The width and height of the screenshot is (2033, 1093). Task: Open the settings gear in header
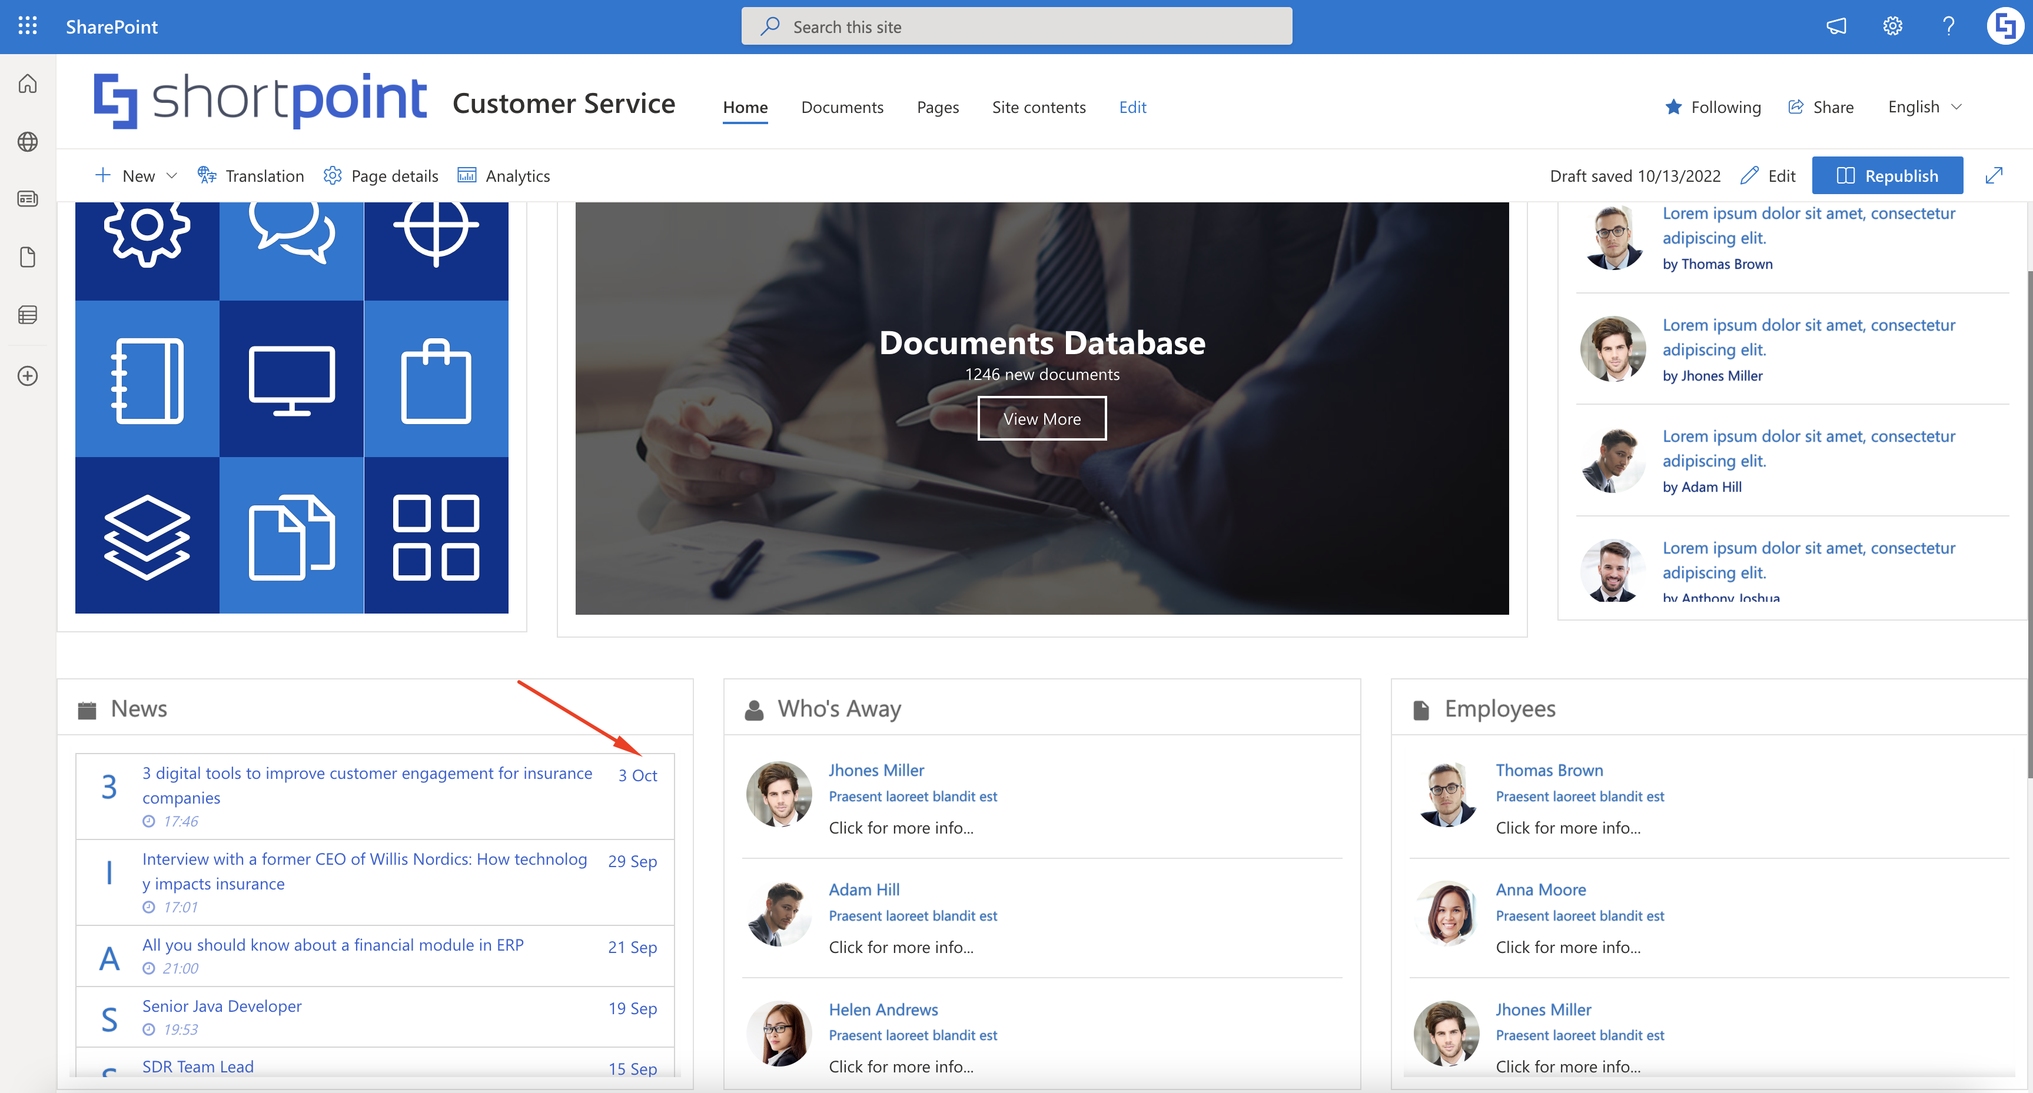click(1892, 26)
